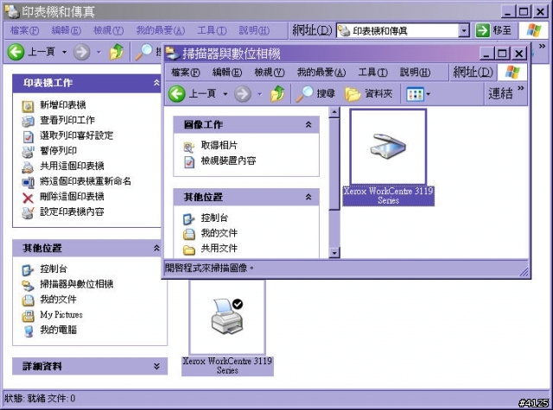Click search magnifier in printers window toolbar
Screen dimensions: 553x410
point(144,52)
